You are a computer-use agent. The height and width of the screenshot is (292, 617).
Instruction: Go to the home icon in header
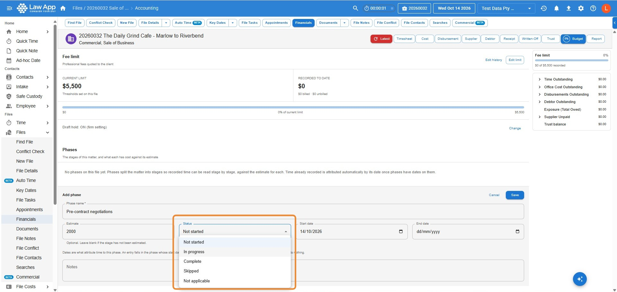[x=63, y=8]
